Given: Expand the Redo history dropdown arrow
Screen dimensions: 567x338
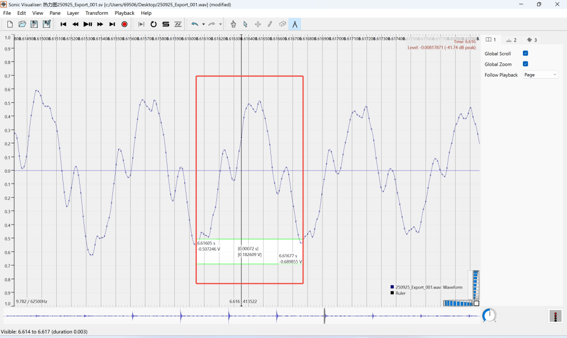Looking at the screenshot, I should pos(220,24).
